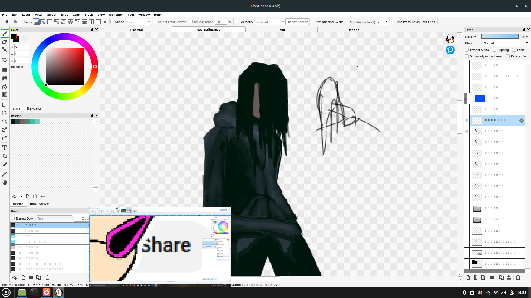Click the layer Opacity slider

[x=500, y=37]
